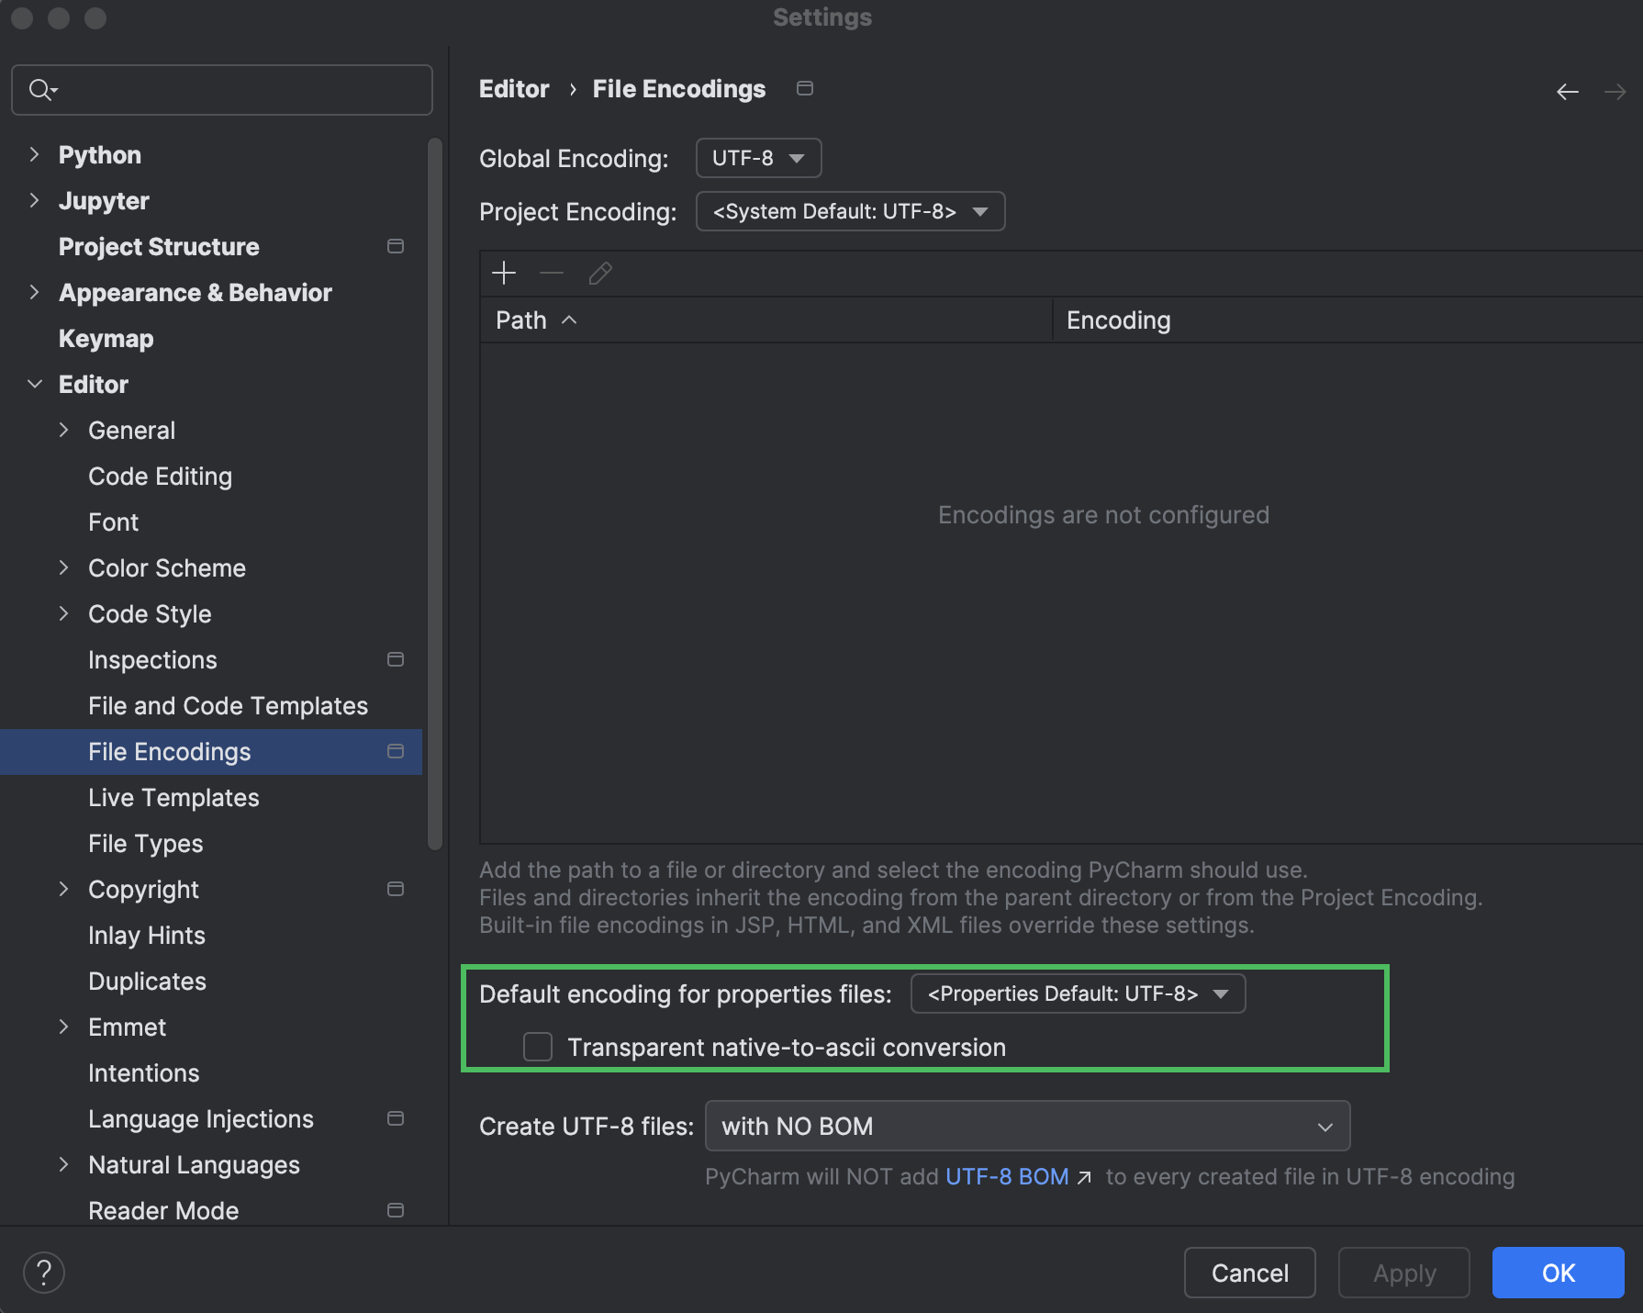Image resolution: width=1643 pixels, height=1313 pixels.
Task: Click project icon on Inspections row
Action: [x=396, y=659]
